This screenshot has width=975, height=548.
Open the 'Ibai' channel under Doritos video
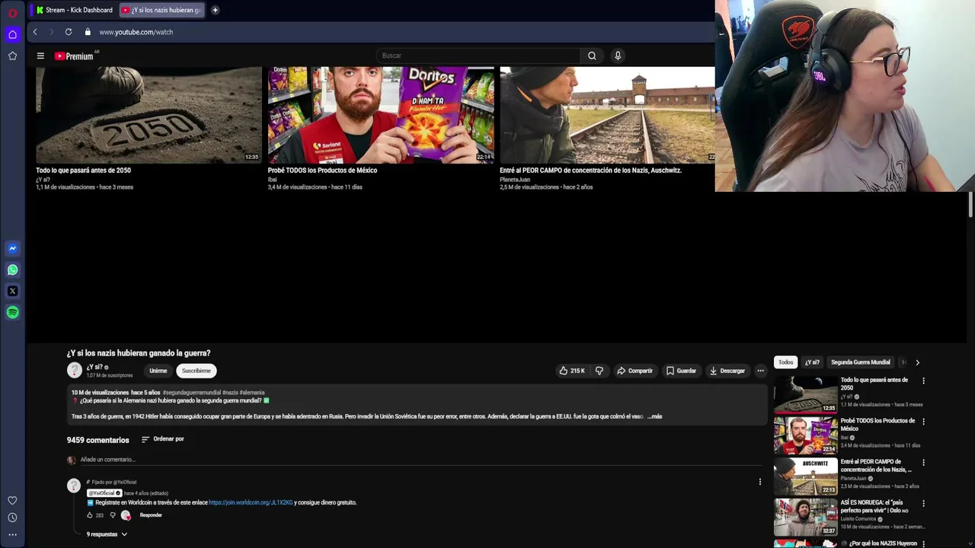[x=272, y=180]
